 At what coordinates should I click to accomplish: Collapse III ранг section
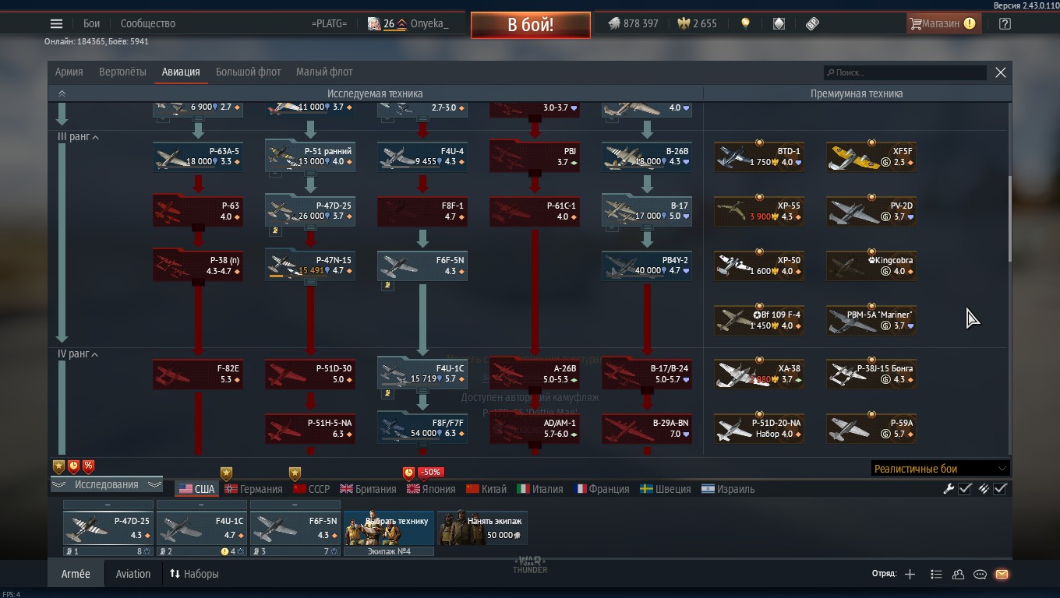pos(79,137)
